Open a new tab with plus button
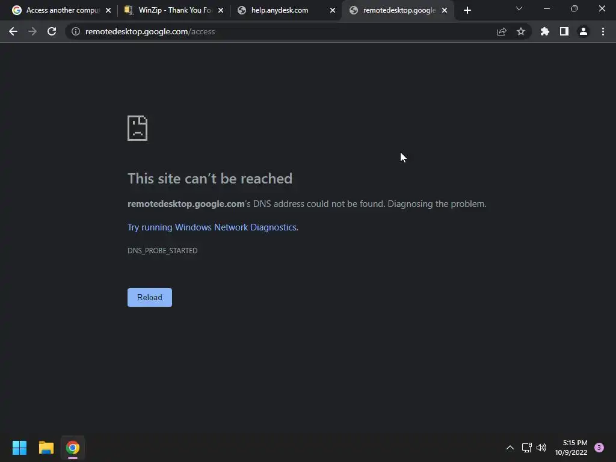 (467, 10)
